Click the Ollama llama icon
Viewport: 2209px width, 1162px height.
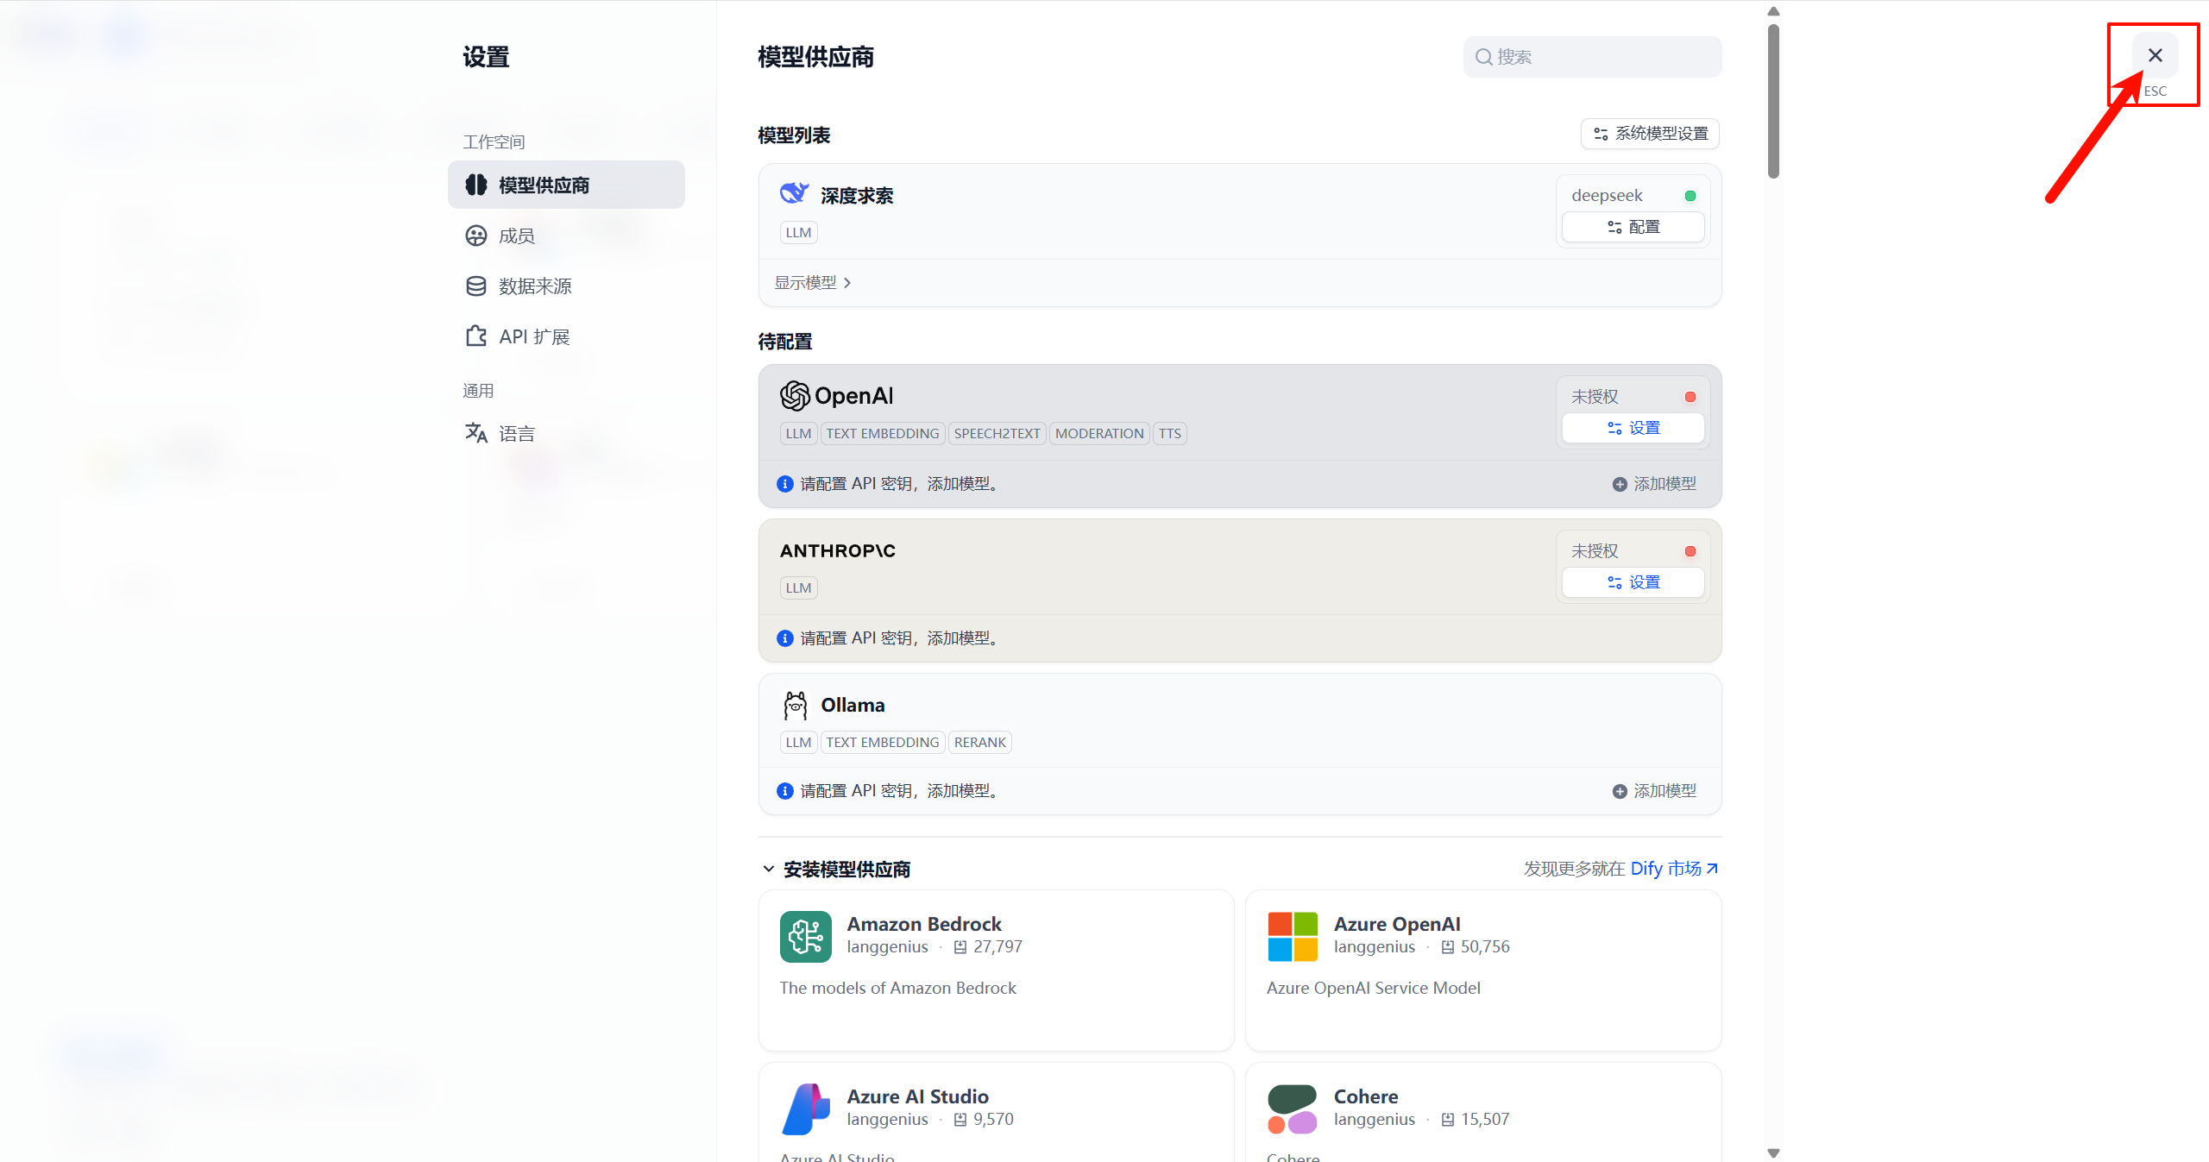point(795,705)
